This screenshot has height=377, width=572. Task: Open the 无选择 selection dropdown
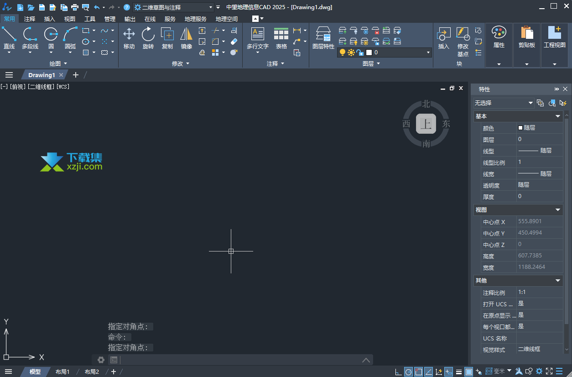504,103
